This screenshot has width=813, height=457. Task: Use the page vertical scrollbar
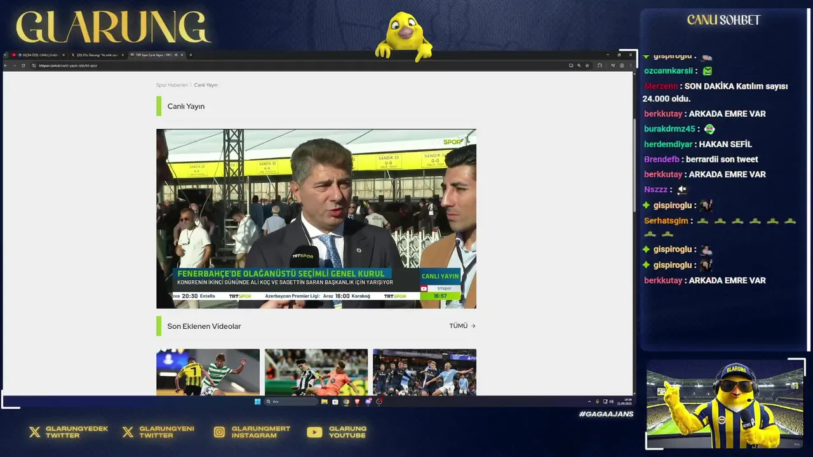pyautogui.click(x=633, y=165)
